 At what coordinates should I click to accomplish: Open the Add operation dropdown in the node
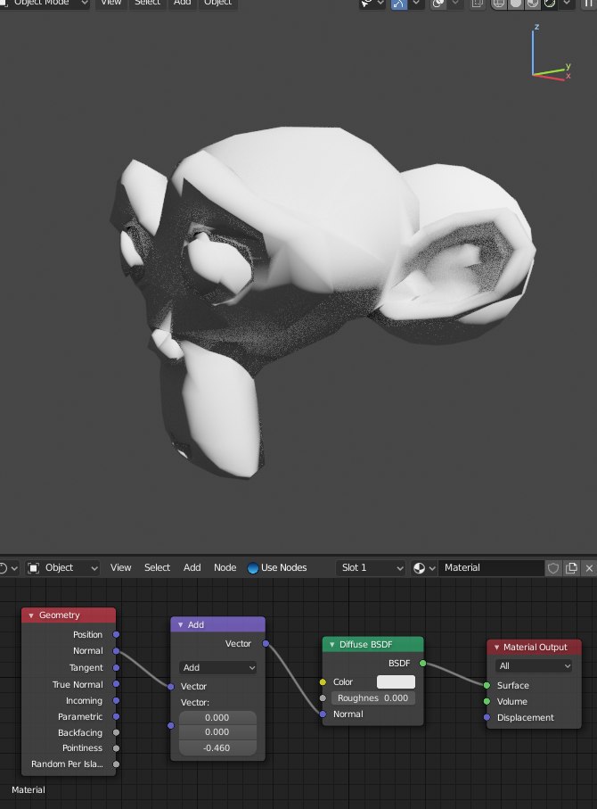[218, 668]
